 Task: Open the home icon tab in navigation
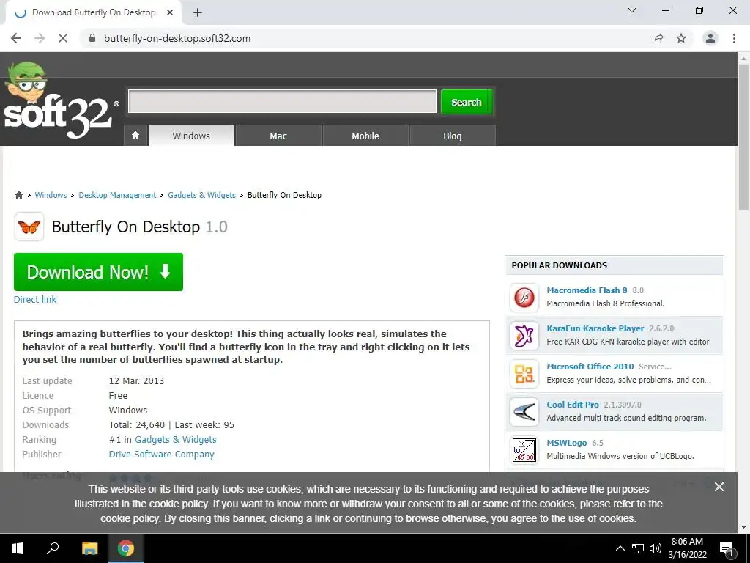pyautogui.click(x=135, y=136)
